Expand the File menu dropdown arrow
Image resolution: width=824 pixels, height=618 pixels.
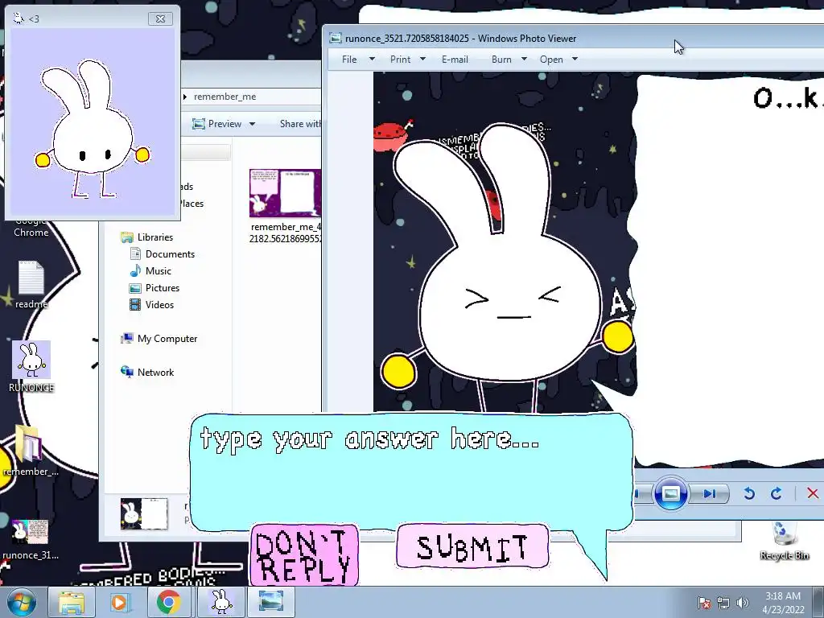click(372, 59)
